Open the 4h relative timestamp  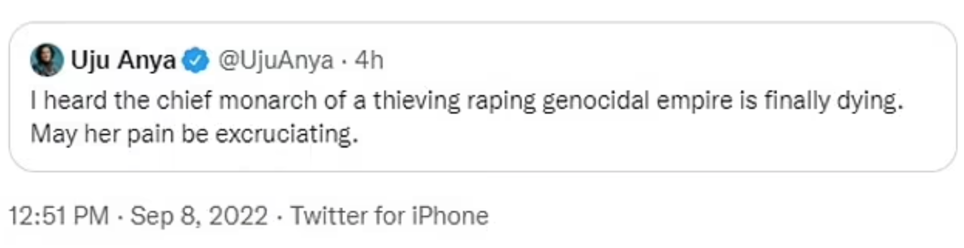[369, 60]
